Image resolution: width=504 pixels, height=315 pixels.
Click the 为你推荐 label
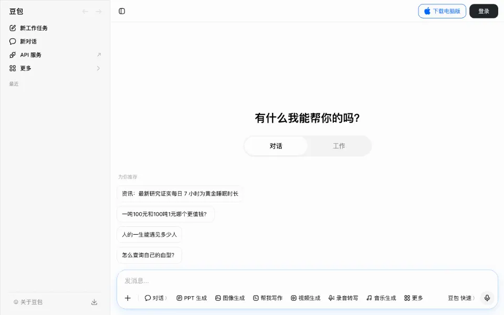pyautogui.click(x=128, y=177)
